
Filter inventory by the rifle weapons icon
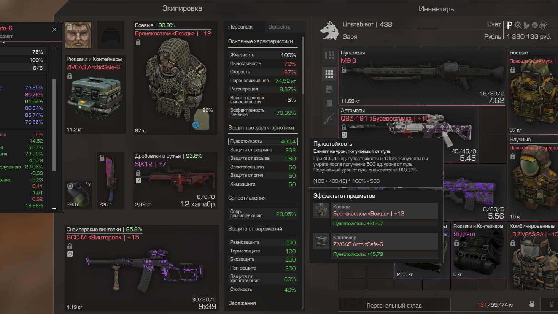coord(329,119)
